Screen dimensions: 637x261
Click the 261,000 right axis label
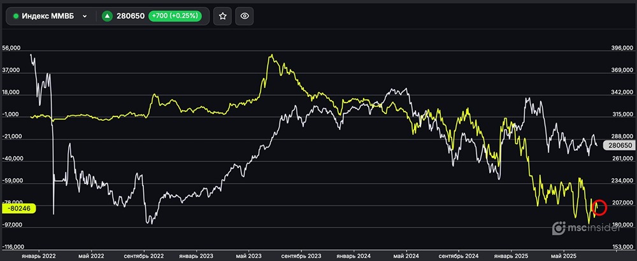point(623,159)
